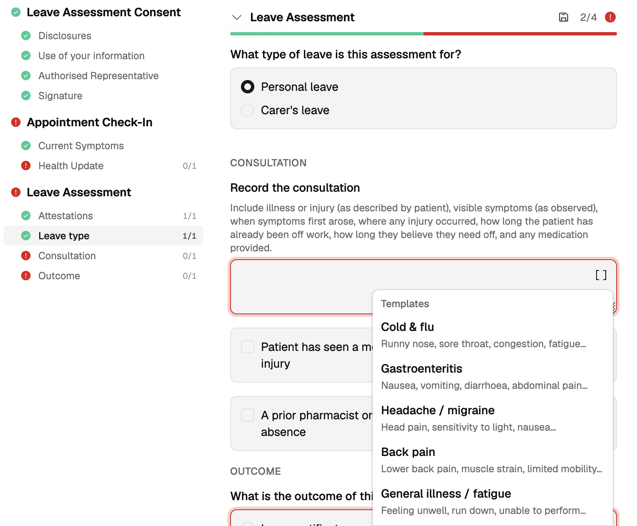Open templates via the brackets icon
Screen dimensions: 637x526
click(601, 275)
